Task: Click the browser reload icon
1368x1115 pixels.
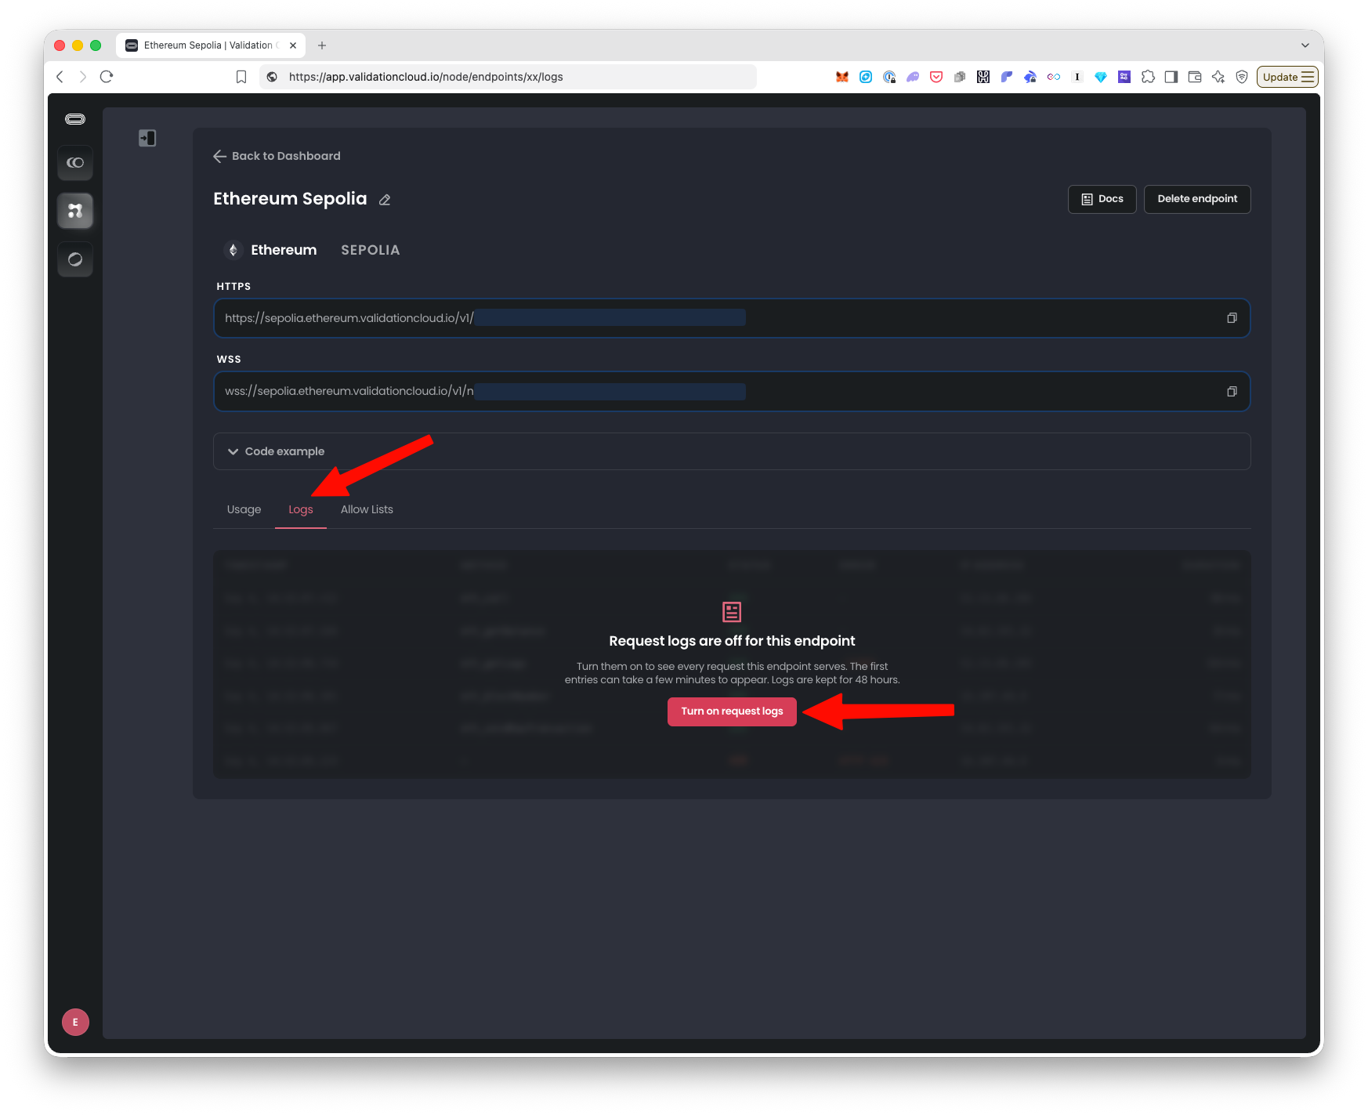Action: (107, 77)
